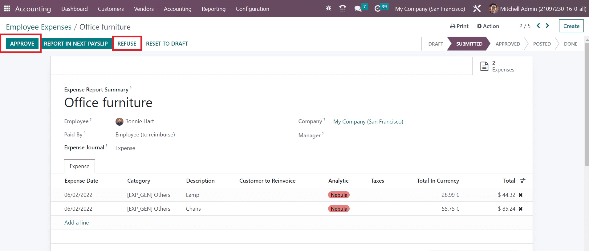Open the conversations chat icon
The height and width of the screenshot is (251, 589).
pos(358,9)
